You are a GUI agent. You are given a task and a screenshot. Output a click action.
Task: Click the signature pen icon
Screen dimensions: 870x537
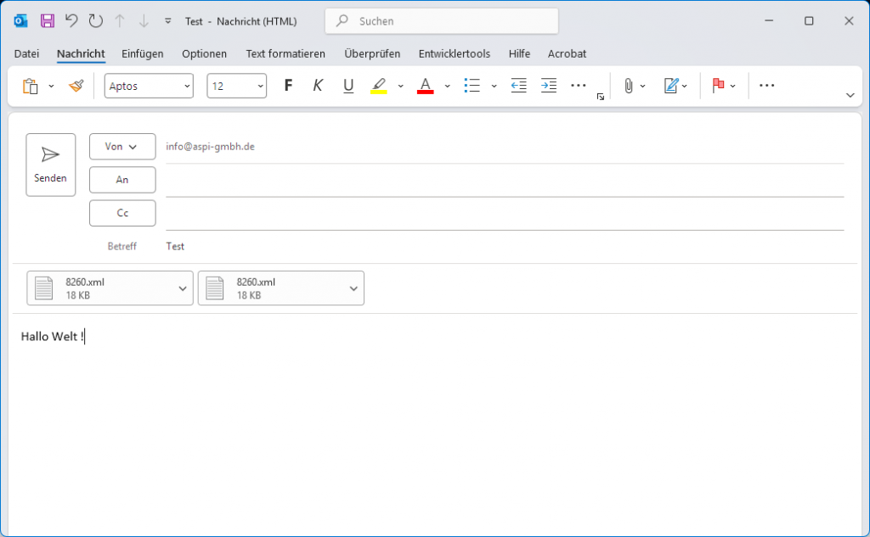[x=671, y=86]
